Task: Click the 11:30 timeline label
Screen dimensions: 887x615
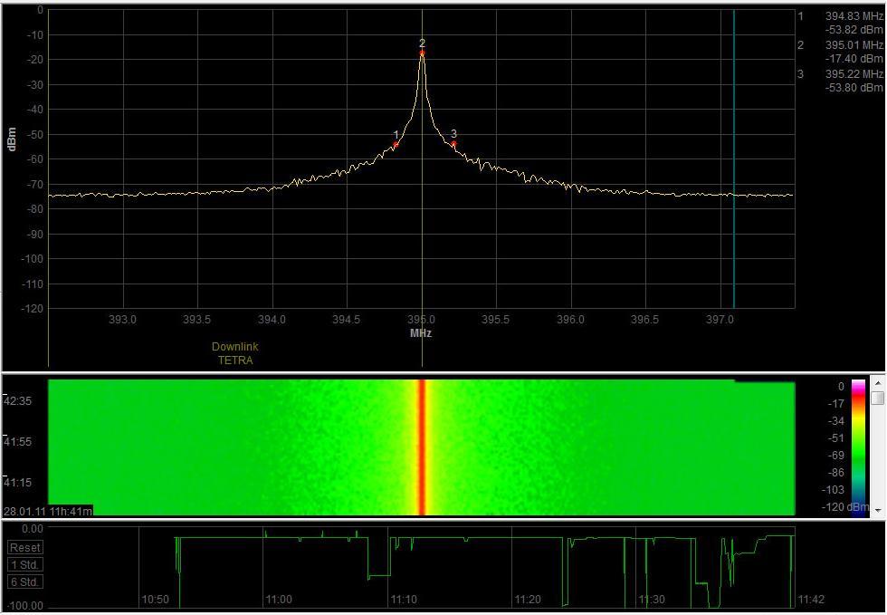Action: [651, 599]
